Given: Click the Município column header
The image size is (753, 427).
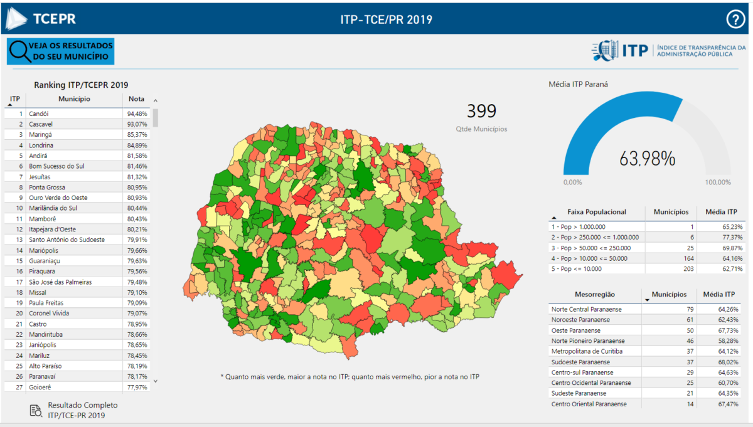Looking at the screenshot, I should [74, 99].
